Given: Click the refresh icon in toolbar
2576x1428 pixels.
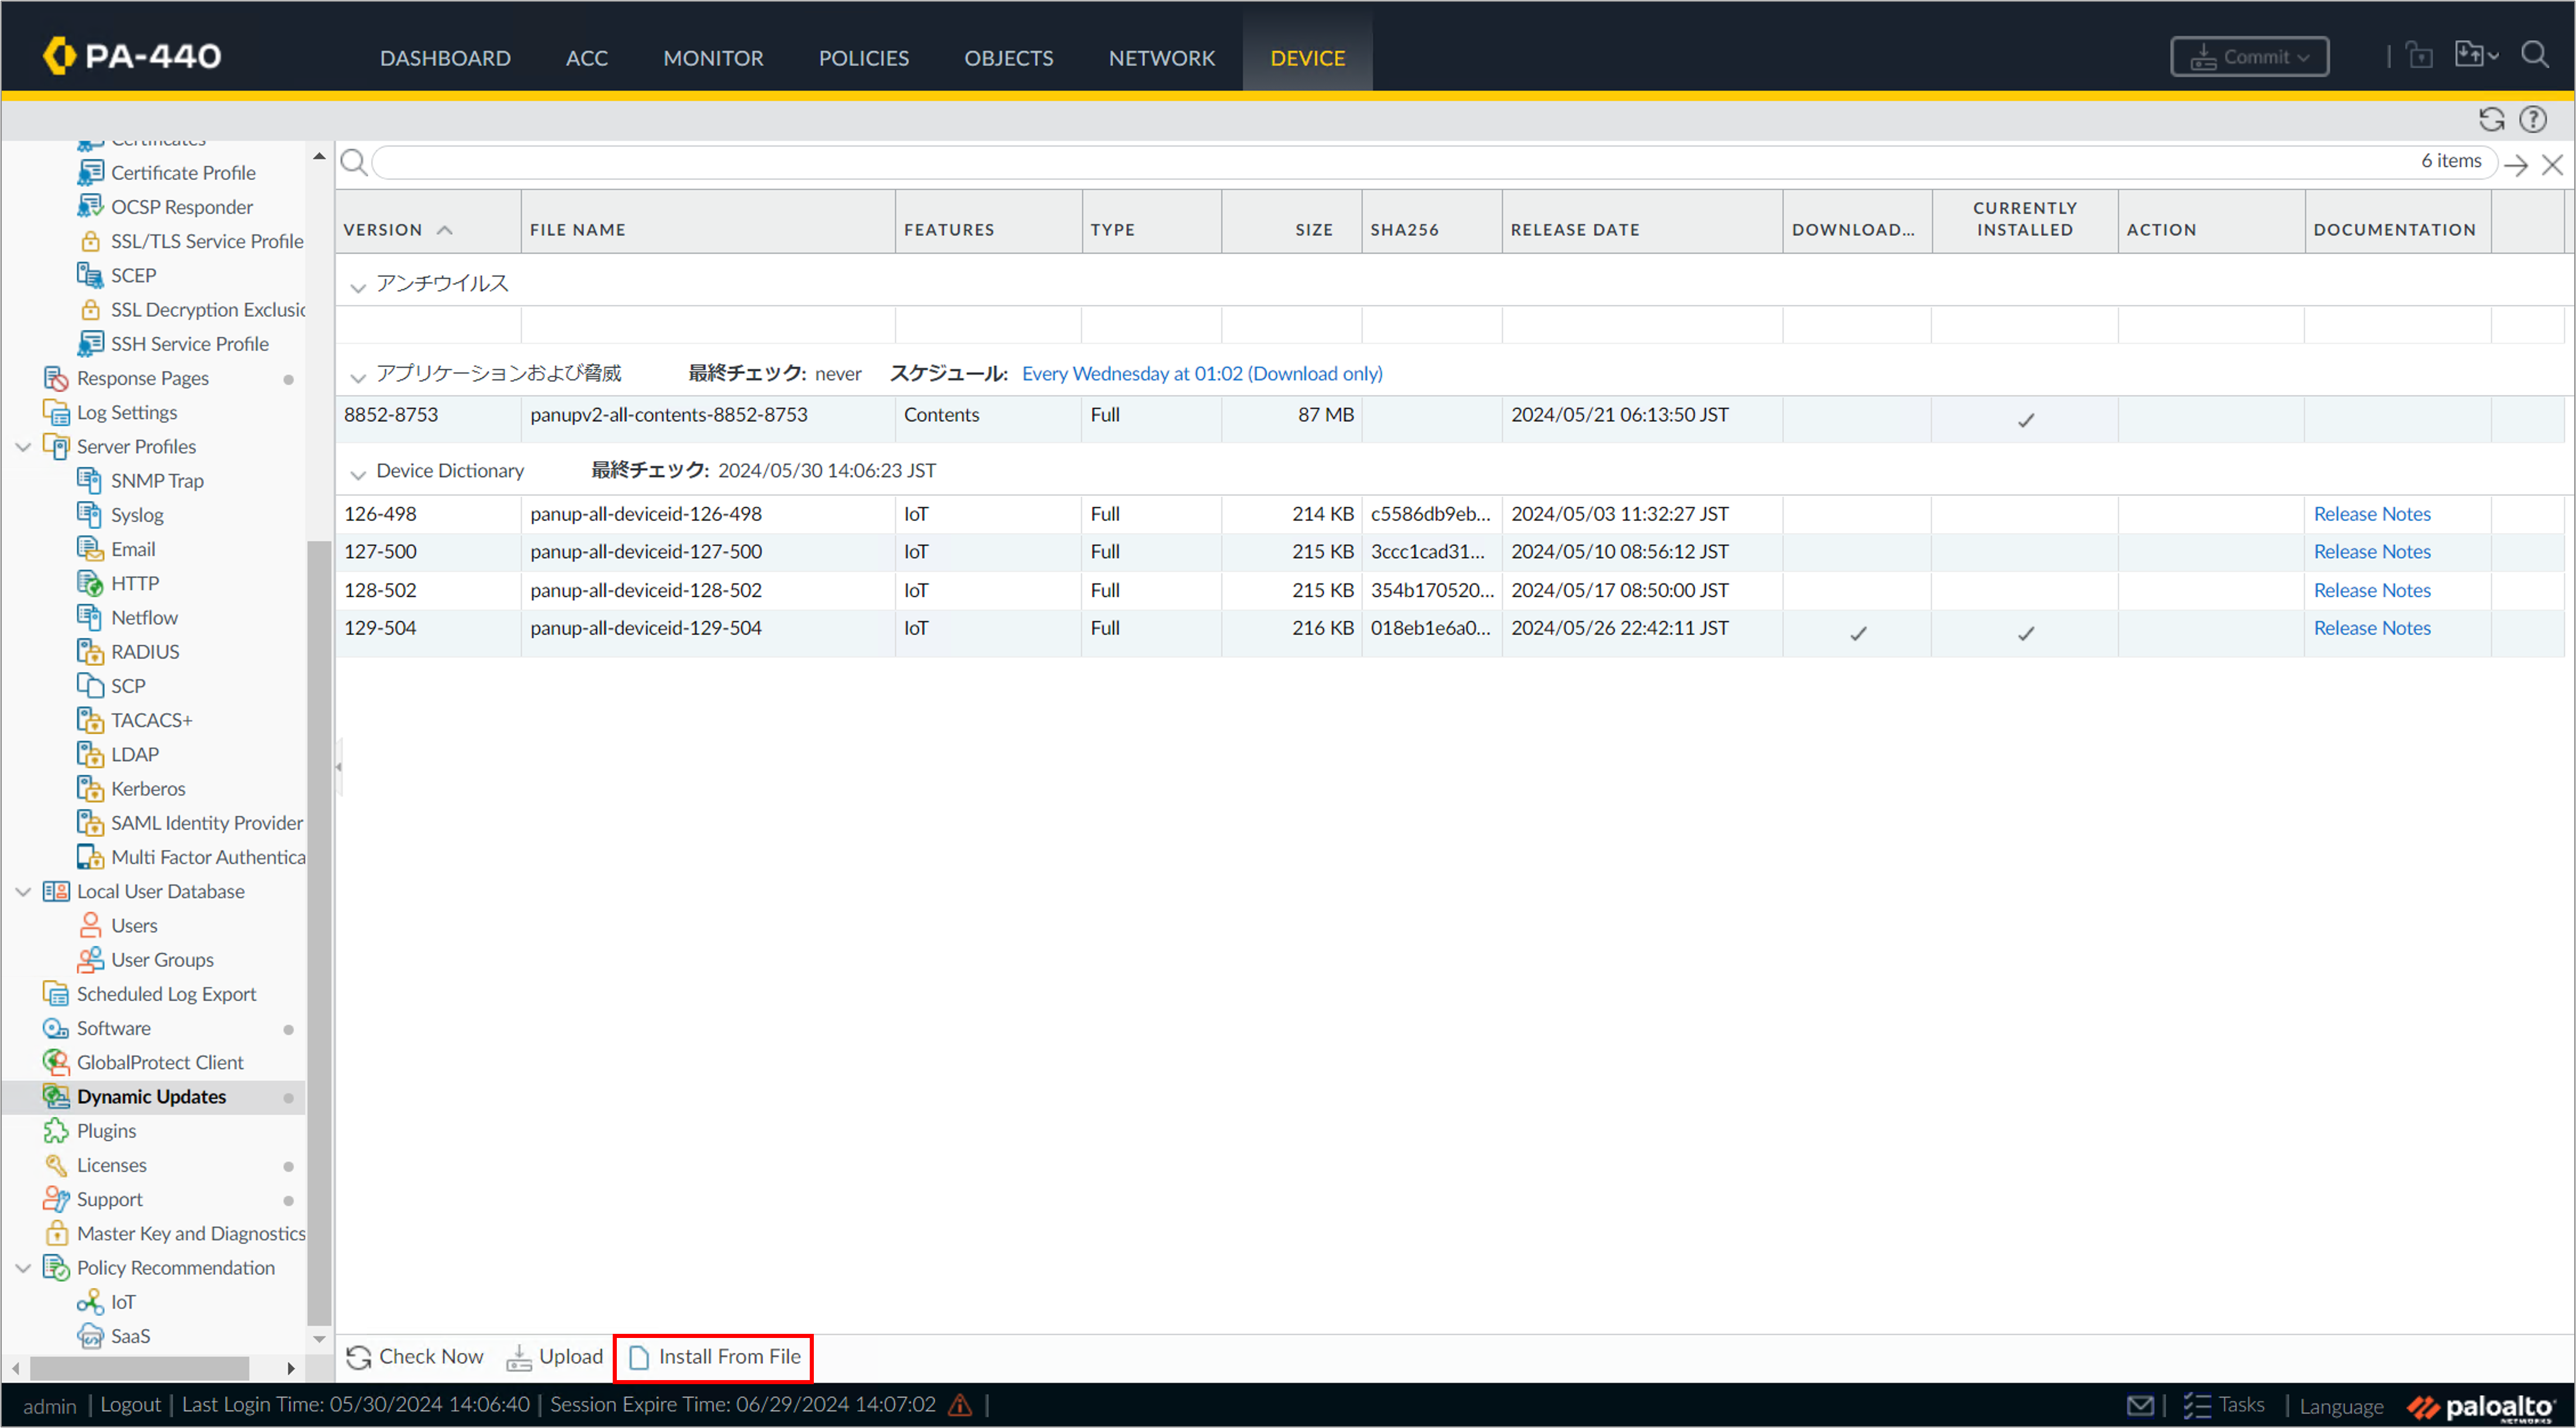Looking at the screenshot, I should [2491, 120].
